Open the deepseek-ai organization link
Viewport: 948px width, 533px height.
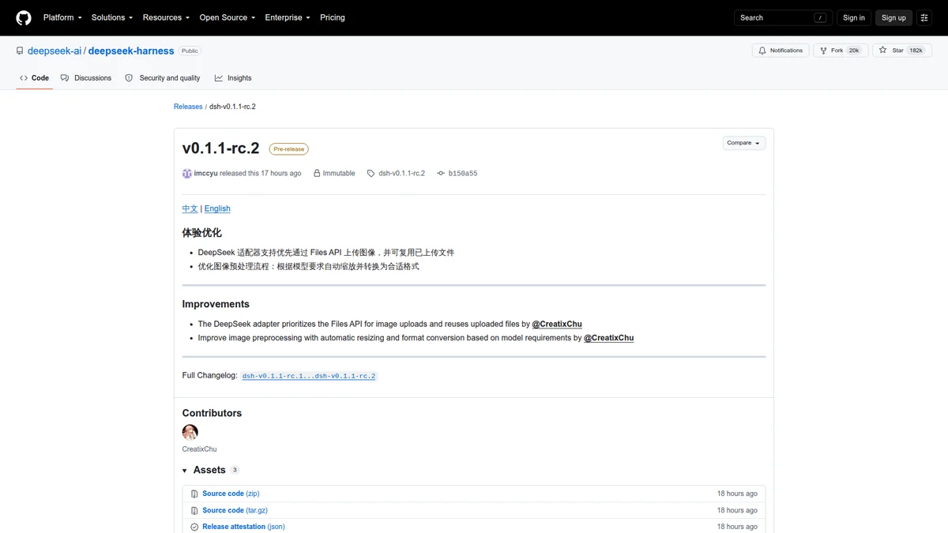tap(55, 51)
